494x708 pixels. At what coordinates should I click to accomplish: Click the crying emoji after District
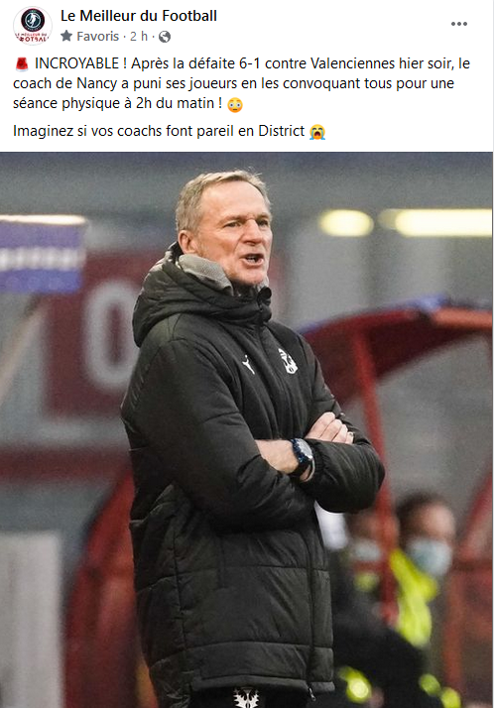pos(317,132)
